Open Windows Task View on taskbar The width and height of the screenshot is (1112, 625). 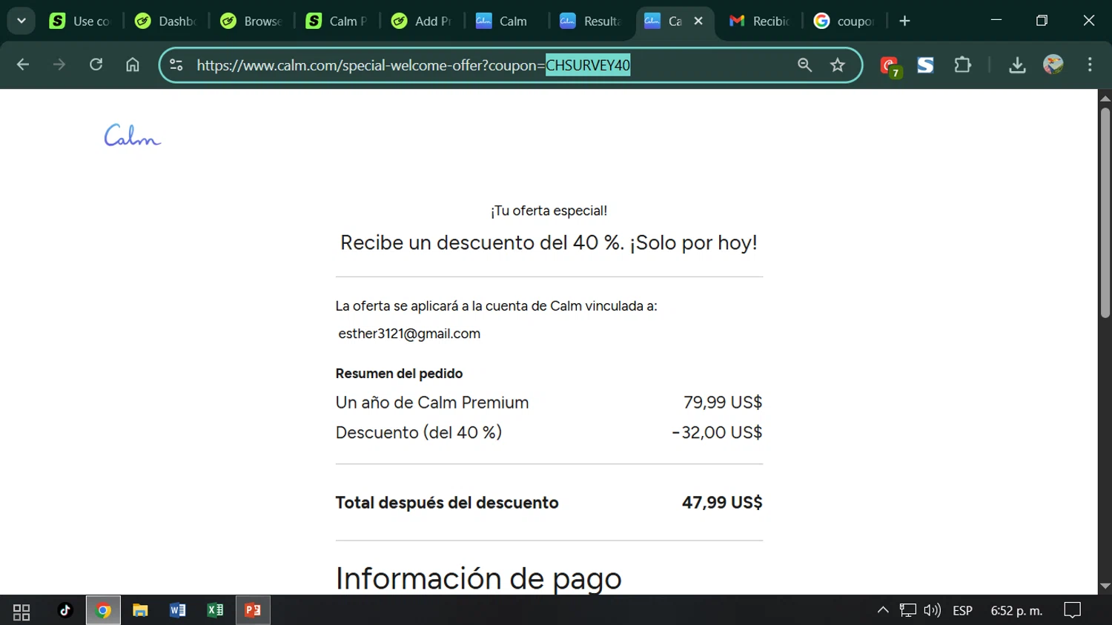21,611
